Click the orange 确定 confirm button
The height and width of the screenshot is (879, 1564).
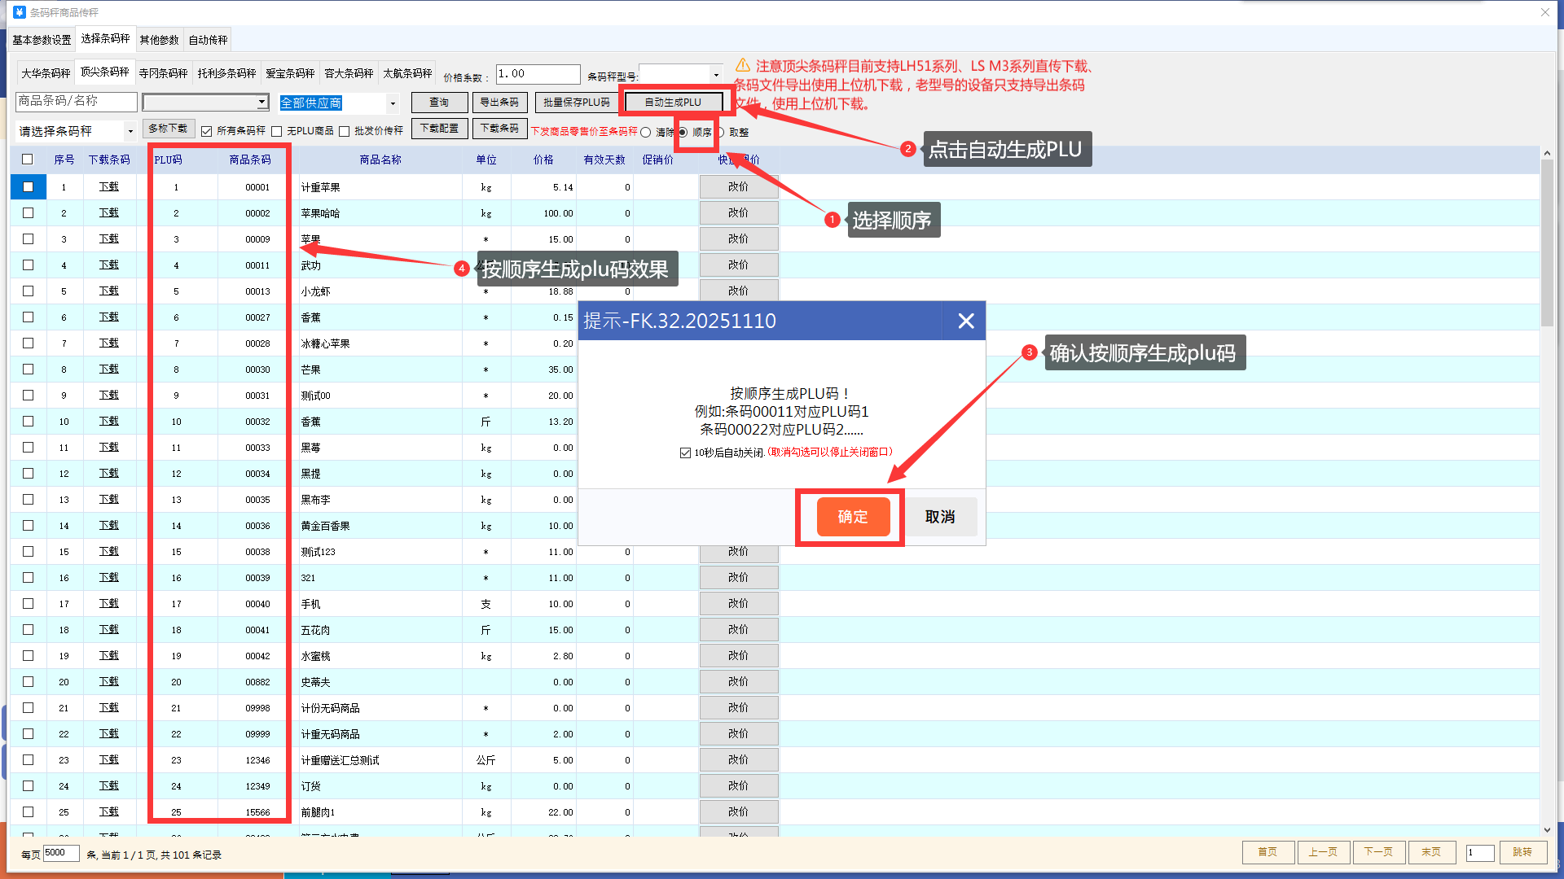pyautogui.click(x=853, y=517)
